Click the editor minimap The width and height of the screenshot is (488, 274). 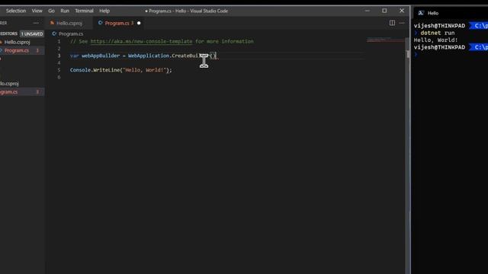(385, 40)
